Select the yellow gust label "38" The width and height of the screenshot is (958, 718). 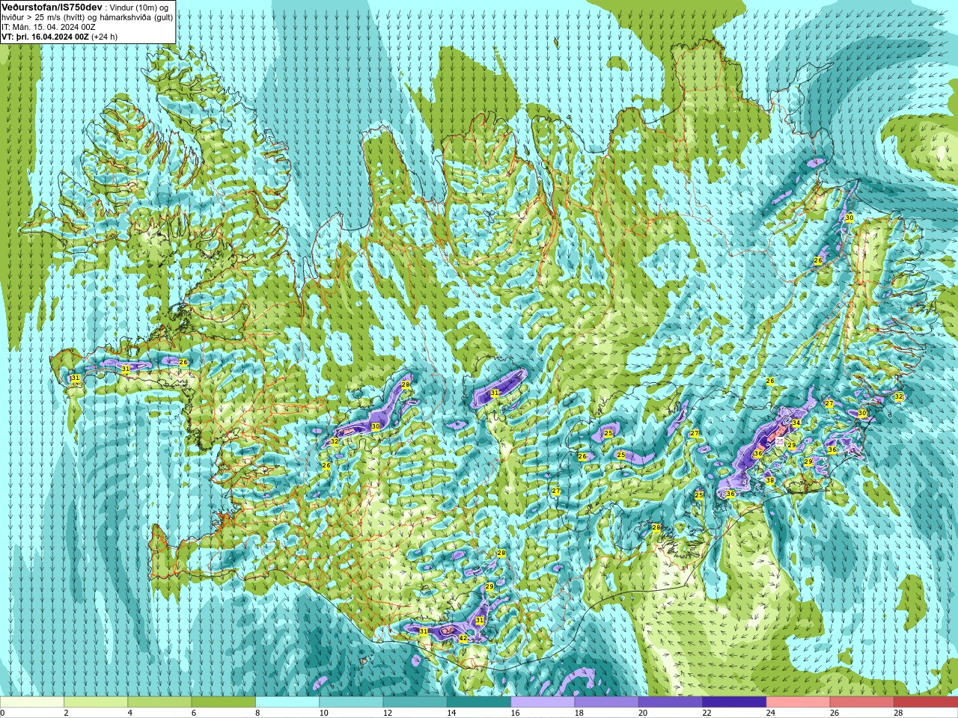pyautogui.click(x=769, y=480)
